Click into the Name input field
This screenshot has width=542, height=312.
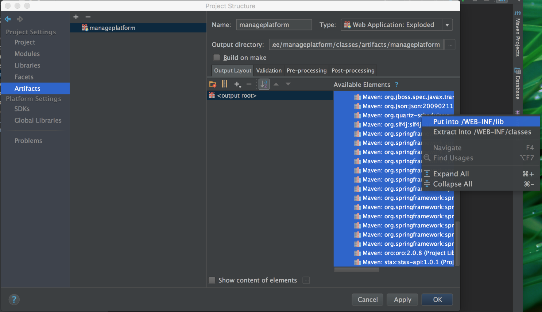[x=274, y=25]
